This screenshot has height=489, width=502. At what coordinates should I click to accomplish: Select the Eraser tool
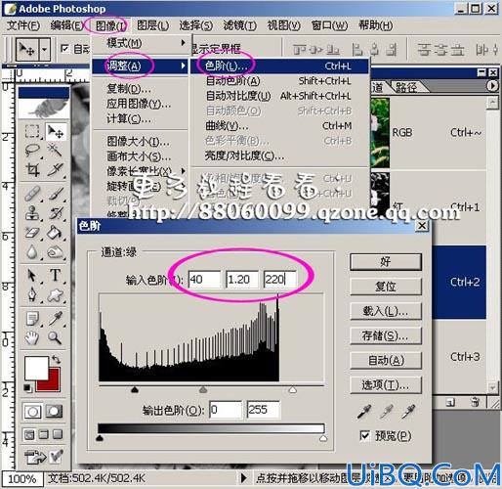tap(32, 233)
